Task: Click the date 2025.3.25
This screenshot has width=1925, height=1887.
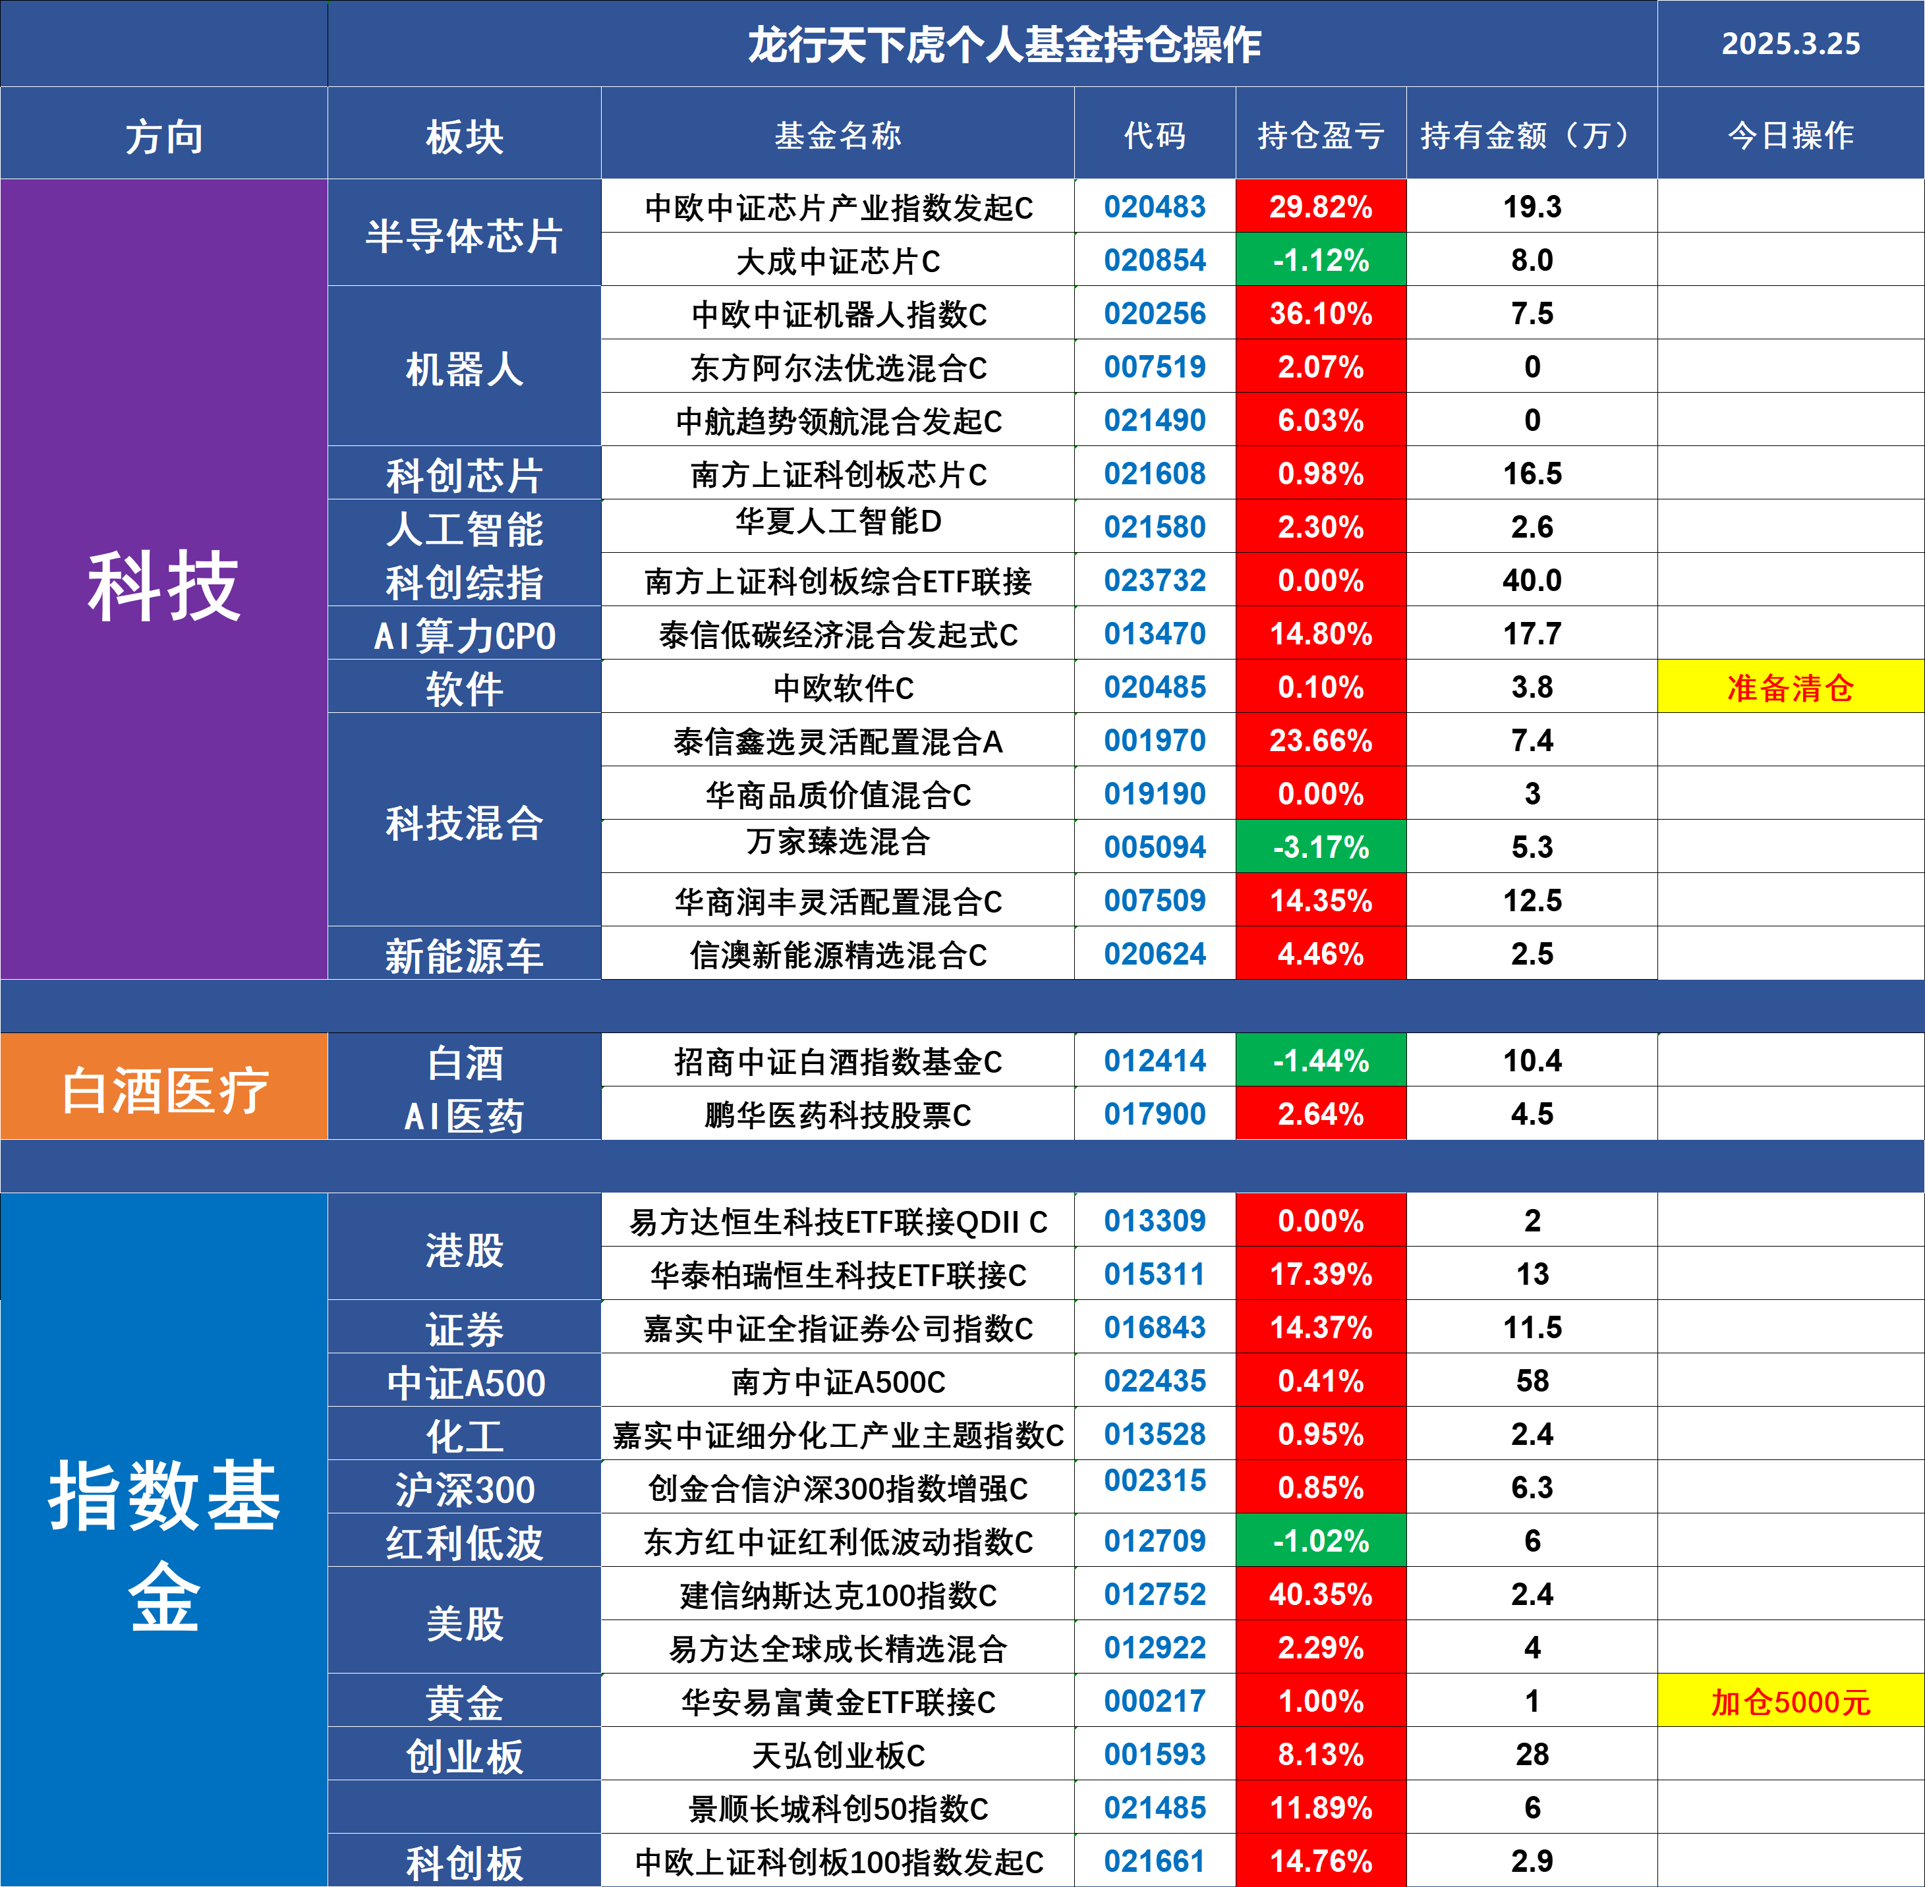Action: point(1790,43)
